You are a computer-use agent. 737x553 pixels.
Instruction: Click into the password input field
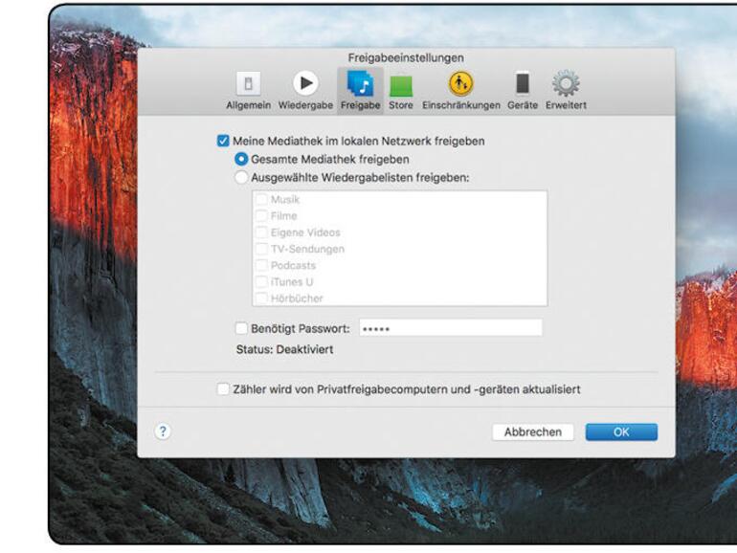(451, 328)
